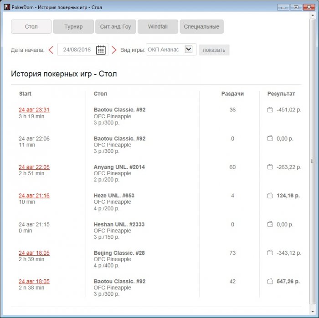
Task: Click wallet icon beside -343,12 р. result
Action: point(270,253)
